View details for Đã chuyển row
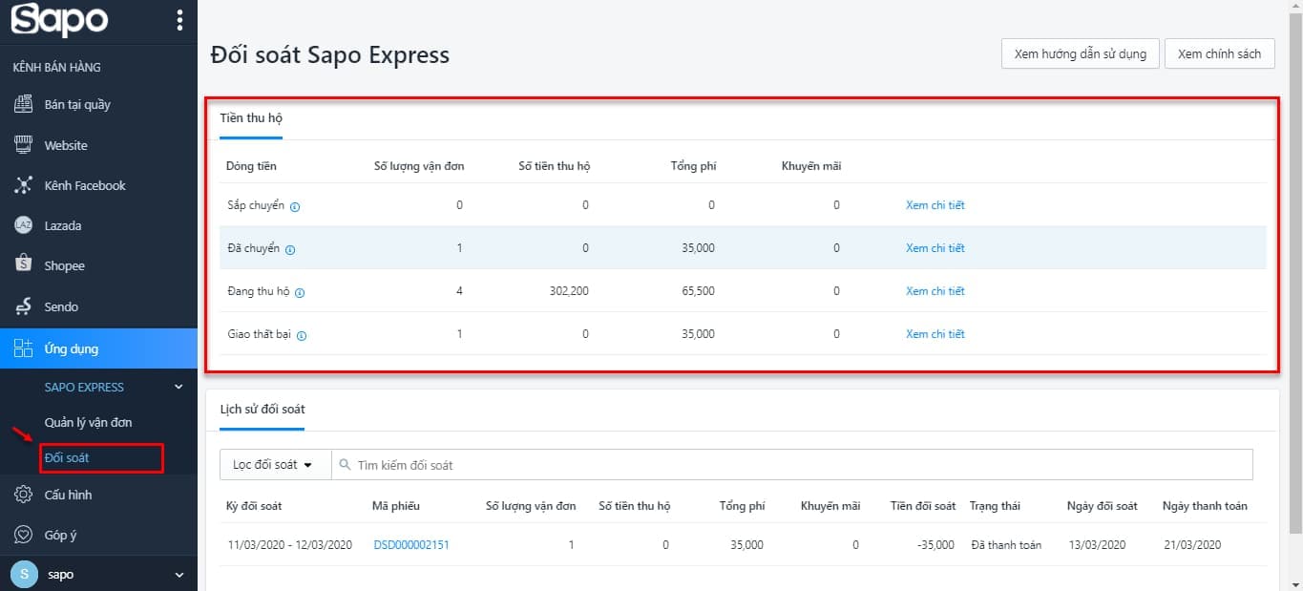 point(935,248)
